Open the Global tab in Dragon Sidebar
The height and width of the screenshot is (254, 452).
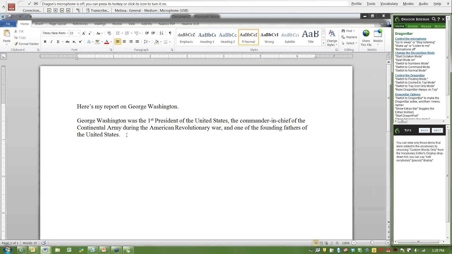412,26
